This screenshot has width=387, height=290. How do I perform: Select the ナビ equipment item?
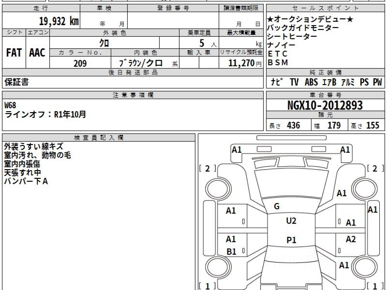(x=277, y=82)
